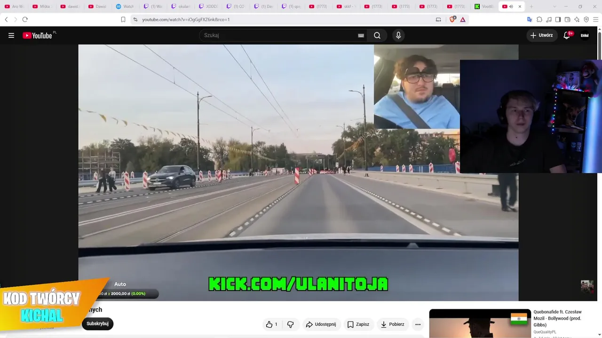
Task: Open the install or cast icon in address bar
Action: click(x=438, y=19)
